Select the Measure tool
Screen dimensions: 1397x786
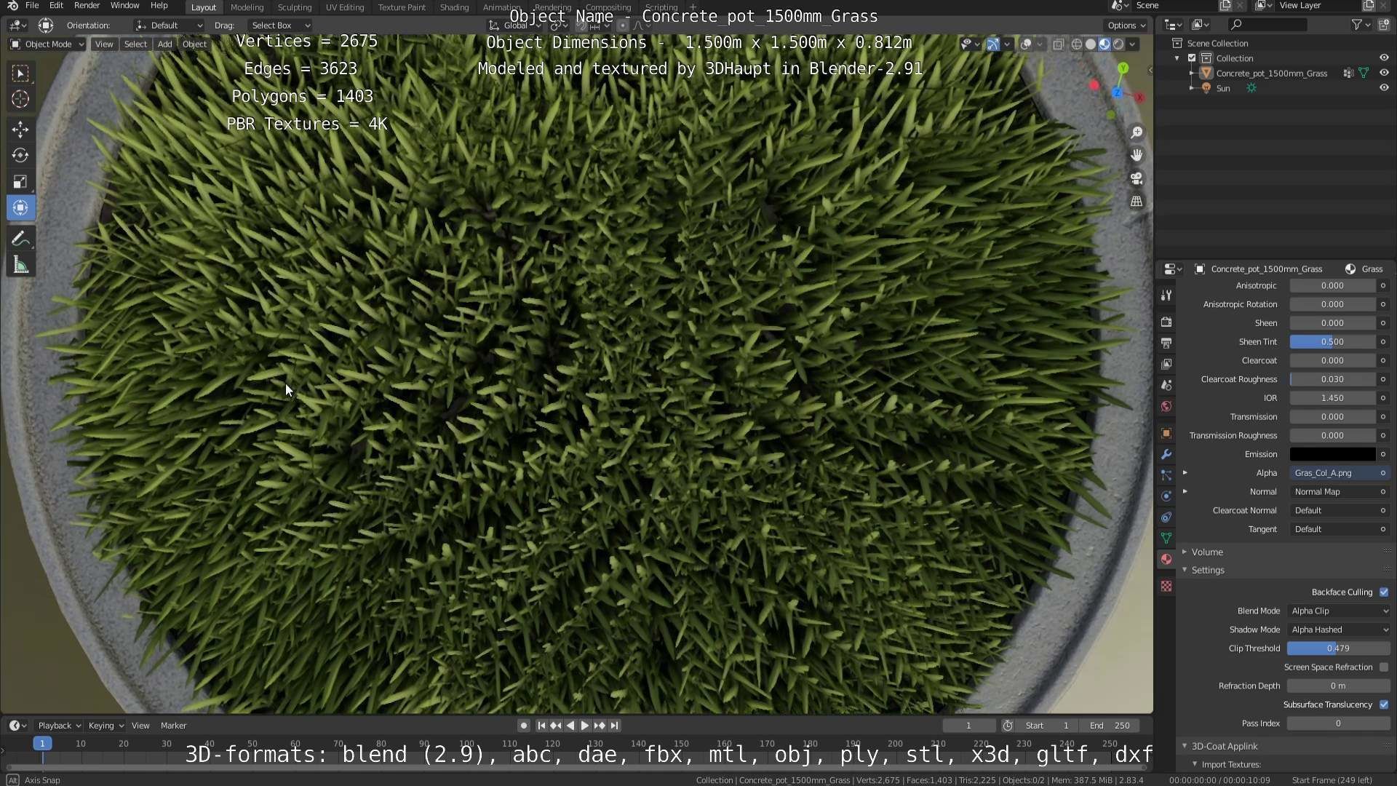[x=20, y=266]
